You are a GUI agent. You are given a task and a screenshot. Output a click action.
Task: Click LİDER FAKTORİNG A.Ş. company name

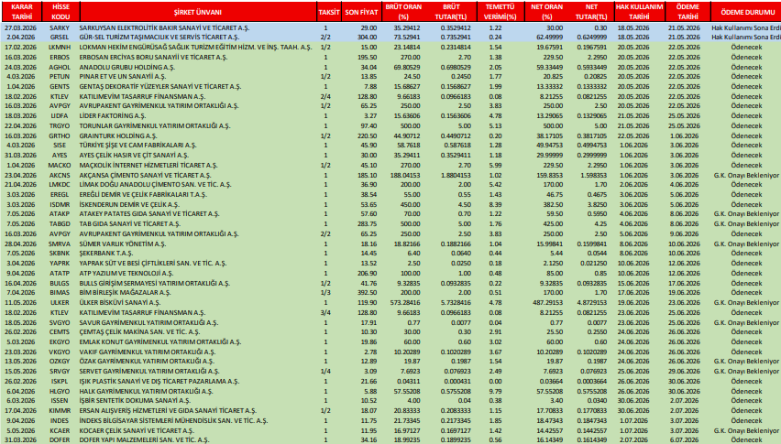point(113,116)
